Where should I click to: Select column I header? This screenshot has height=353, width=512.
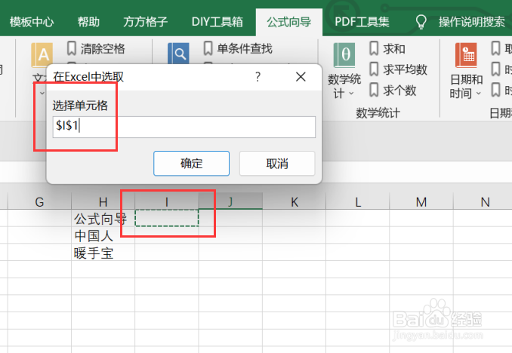coord(167,202)
